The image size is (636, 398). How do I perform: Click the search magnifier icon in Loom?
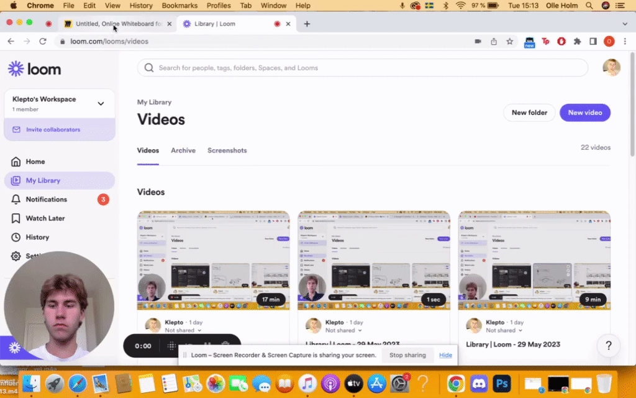click(x=149, y=68)
